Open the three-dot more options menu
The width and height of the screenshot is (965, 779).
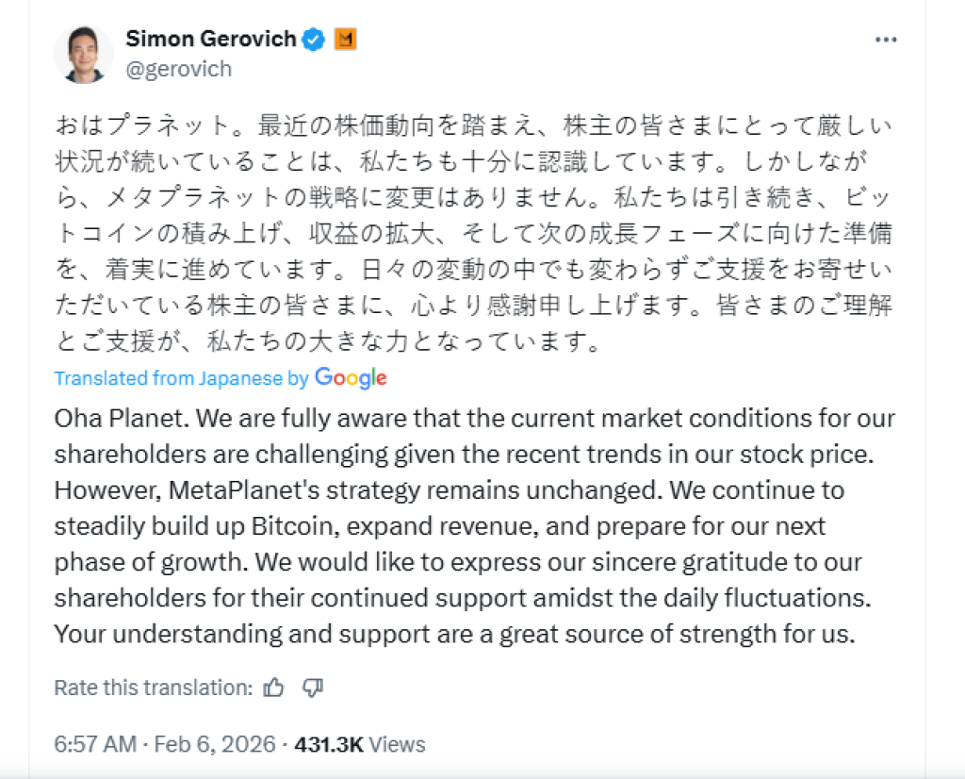[886, 40]
